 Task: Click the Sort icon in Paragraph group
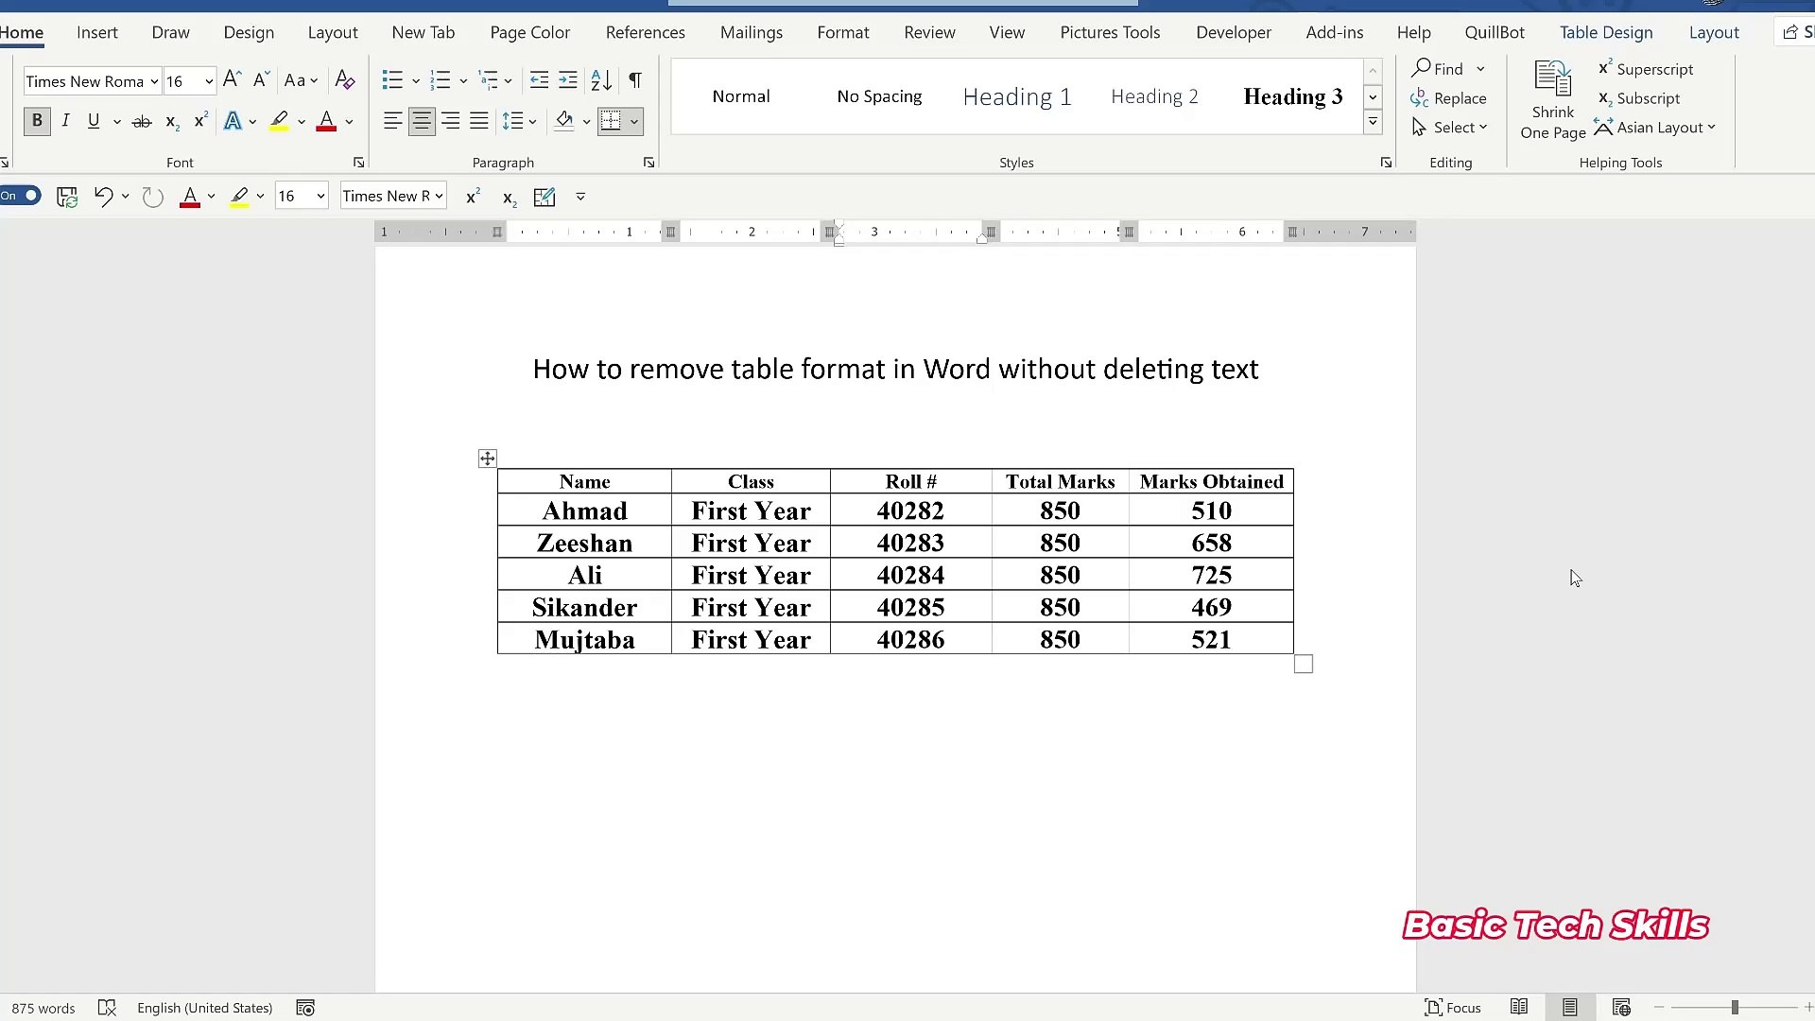click(601, 80)
